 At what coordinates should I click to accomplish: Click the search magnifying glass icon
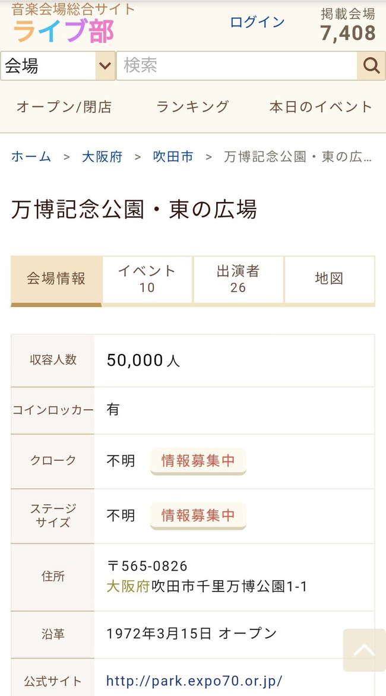point(371,65)
